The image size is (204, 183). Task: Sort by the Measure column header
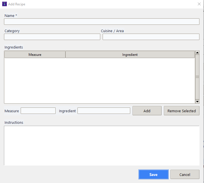[35, 54]
